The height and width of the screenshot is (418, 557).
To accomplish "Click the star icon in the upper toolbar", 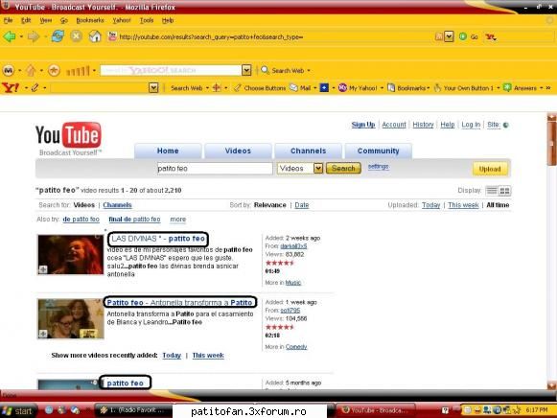I will 54,70.
